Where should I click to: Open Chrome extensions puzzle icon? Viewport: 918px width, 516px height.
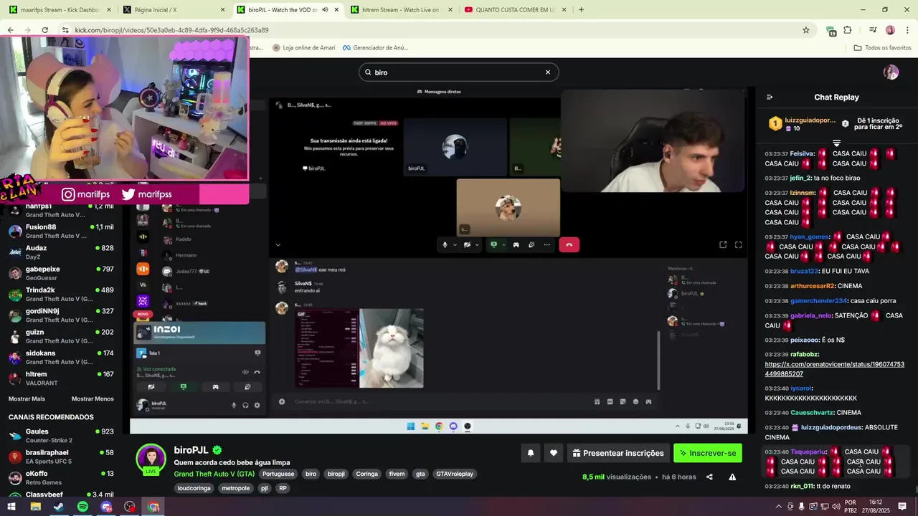[x=848, y=30]
